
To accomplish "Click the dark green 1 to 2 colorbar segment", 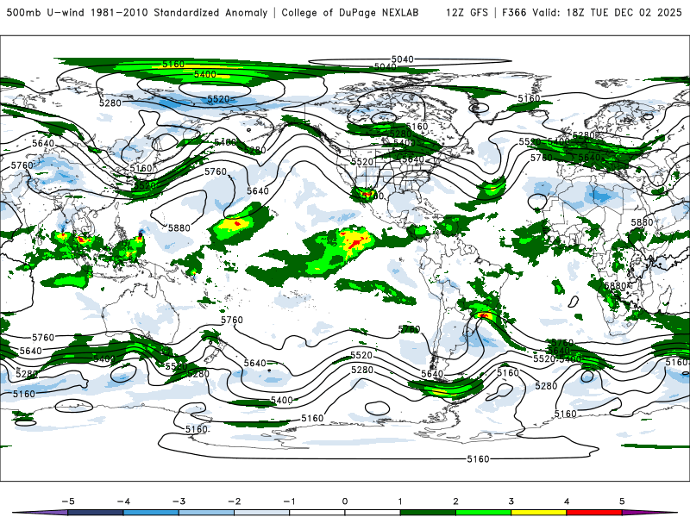I will [x=428, y=513].
